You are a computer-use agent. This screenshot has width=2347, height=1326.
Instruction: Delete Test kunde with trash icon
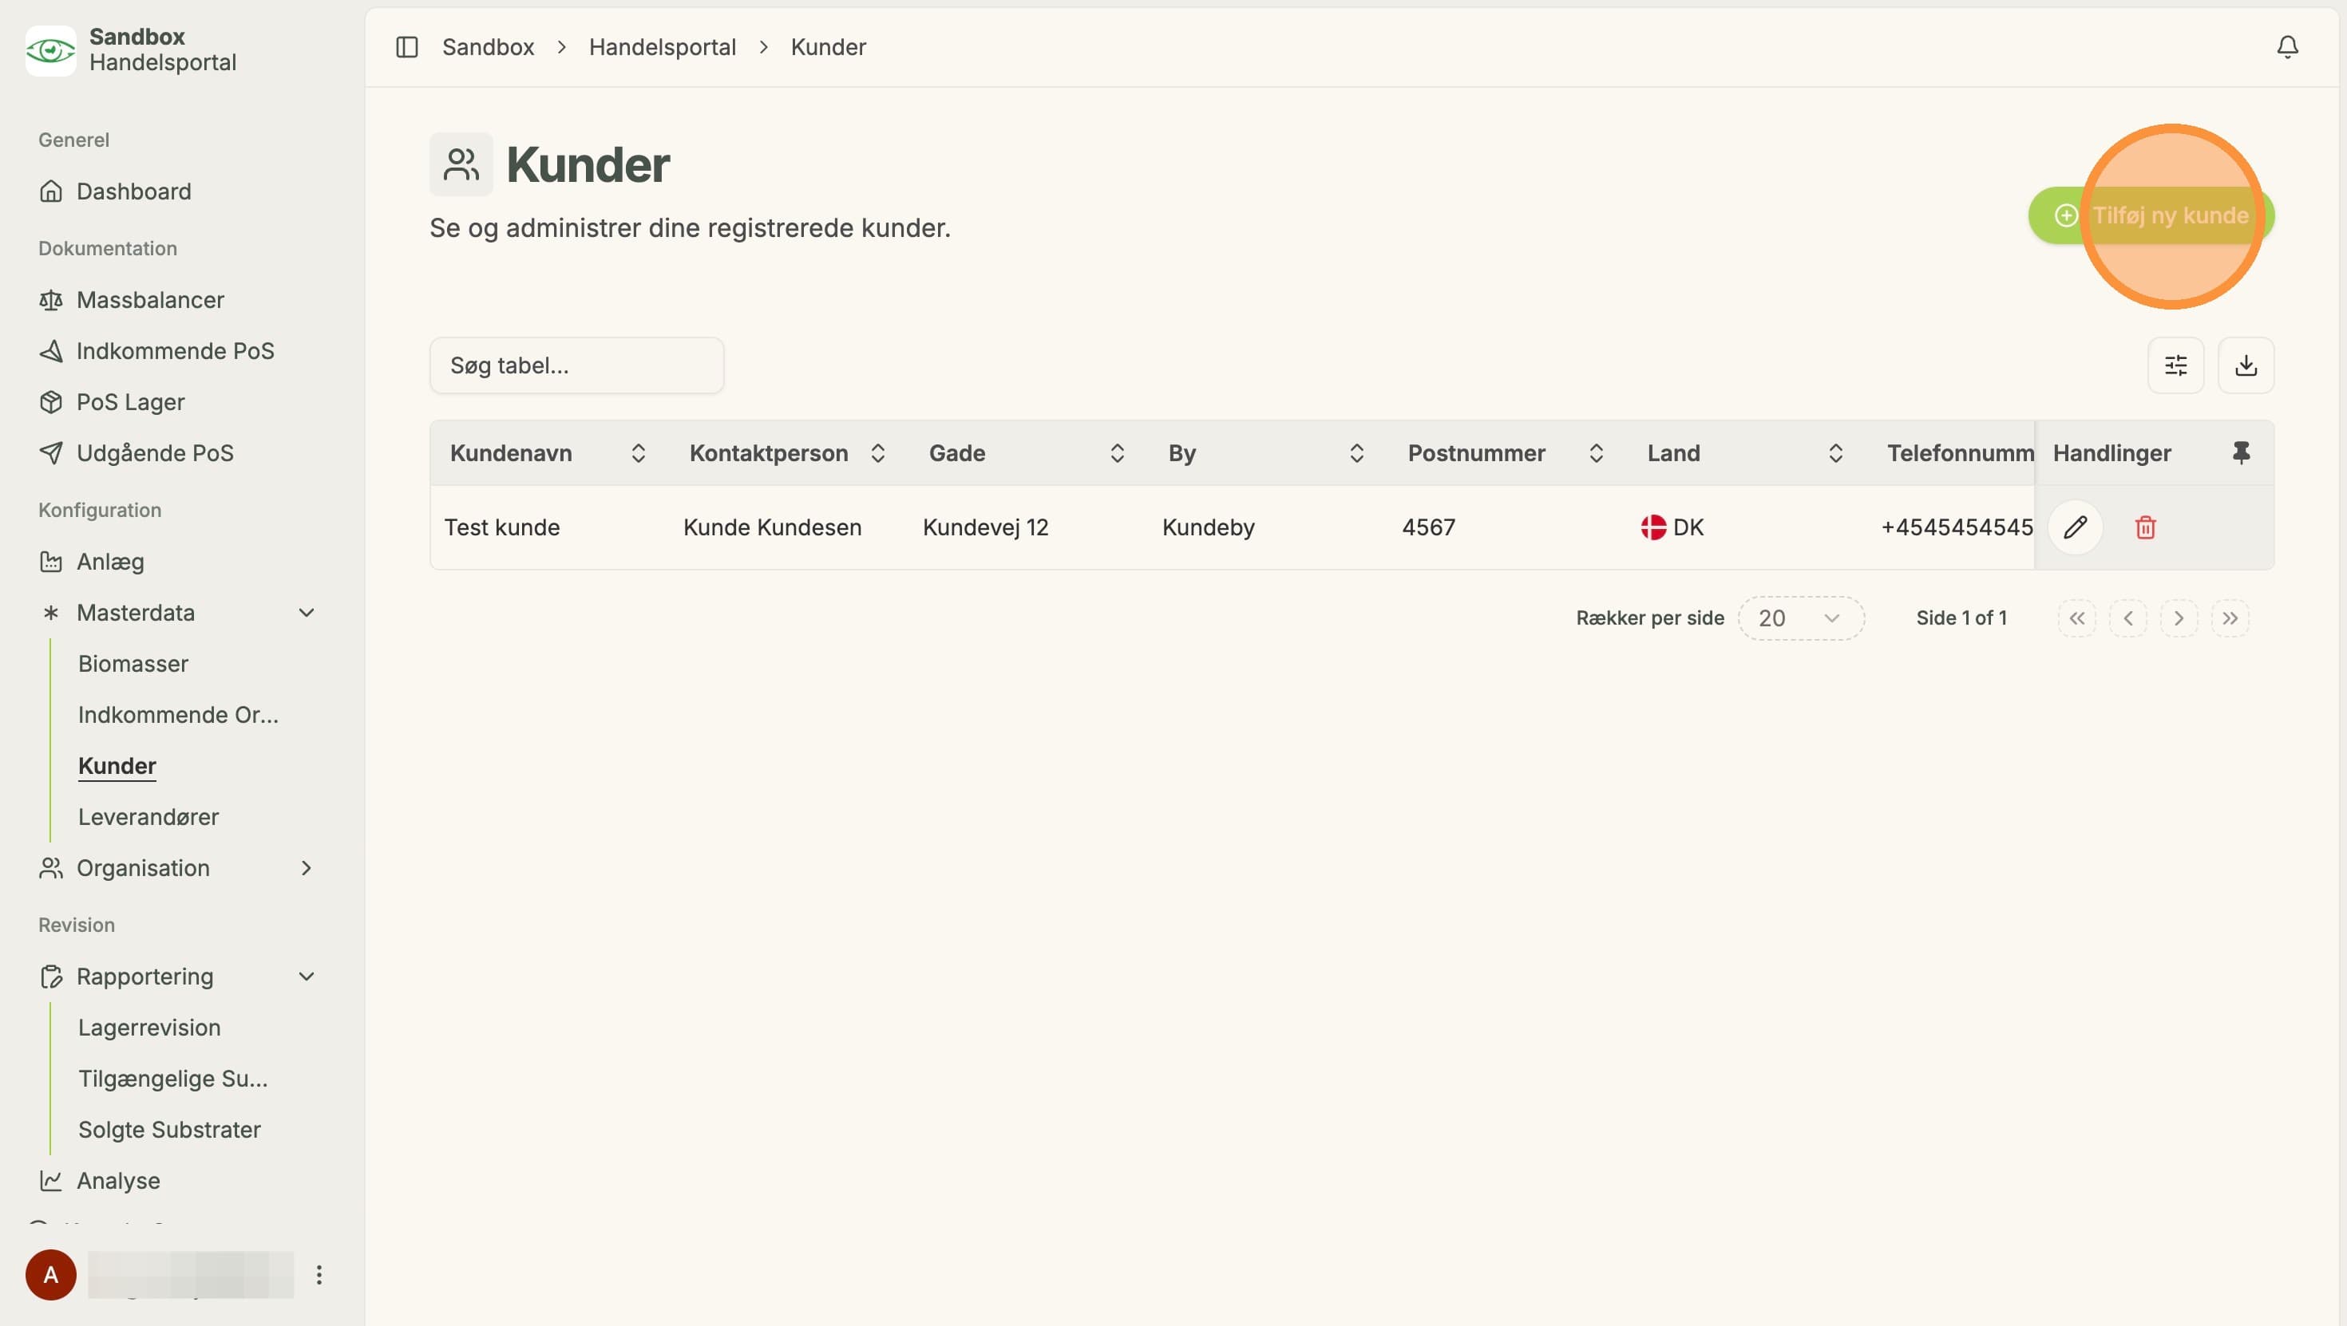point(2145,527)
